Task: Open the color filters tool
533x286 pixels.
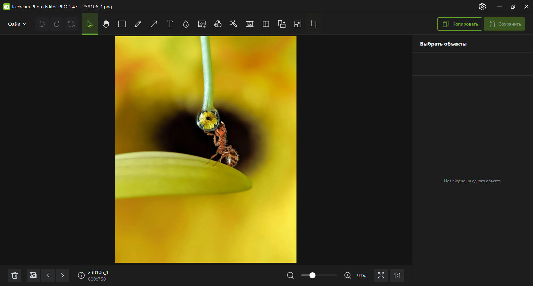Action: tap(218, 24)
